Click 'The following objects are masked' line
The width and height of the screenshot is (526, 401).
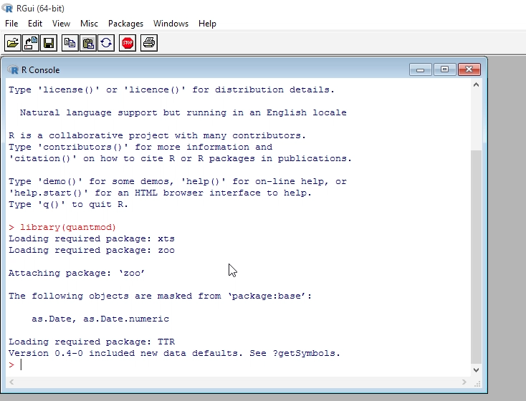pos(160,296)
